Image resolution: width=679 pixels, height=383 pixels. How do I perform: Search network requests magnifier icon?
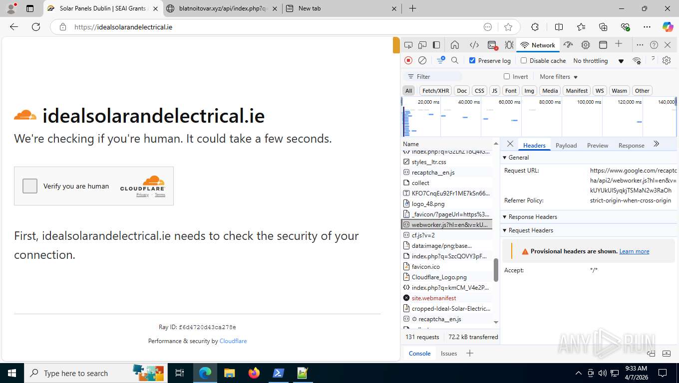tap(455, 60)
